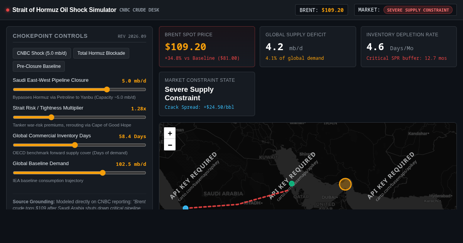The height and width of the screenshot is (243, 463).
Task: Adjust Saudi East-West Pipeline Closure slider
Action: (79, 89)
